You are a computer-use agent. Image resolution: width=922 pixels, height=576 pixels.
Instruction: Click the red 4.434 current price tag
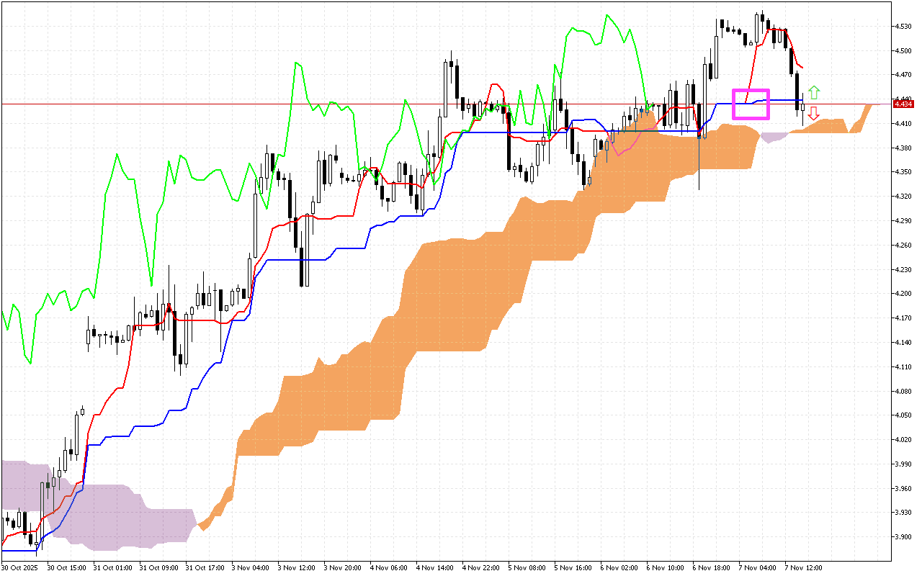click(903, 104)
